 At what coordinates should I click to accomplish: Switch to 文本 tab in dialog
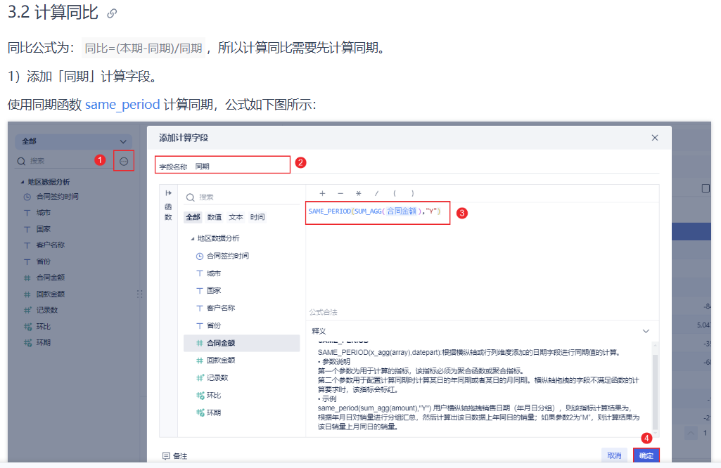pyautogui.click(x=236, y=217)
